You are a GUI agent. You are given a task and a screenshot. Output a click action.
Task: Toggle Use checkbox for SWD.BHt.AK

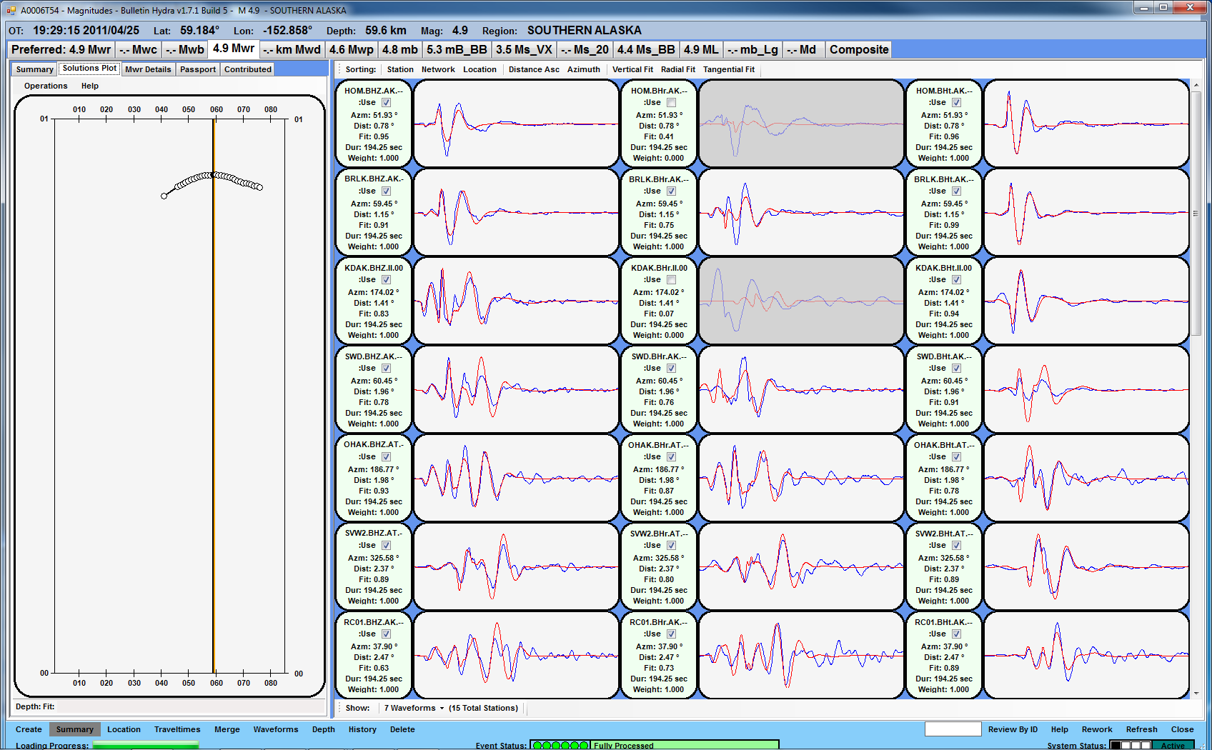click(956, 369)
